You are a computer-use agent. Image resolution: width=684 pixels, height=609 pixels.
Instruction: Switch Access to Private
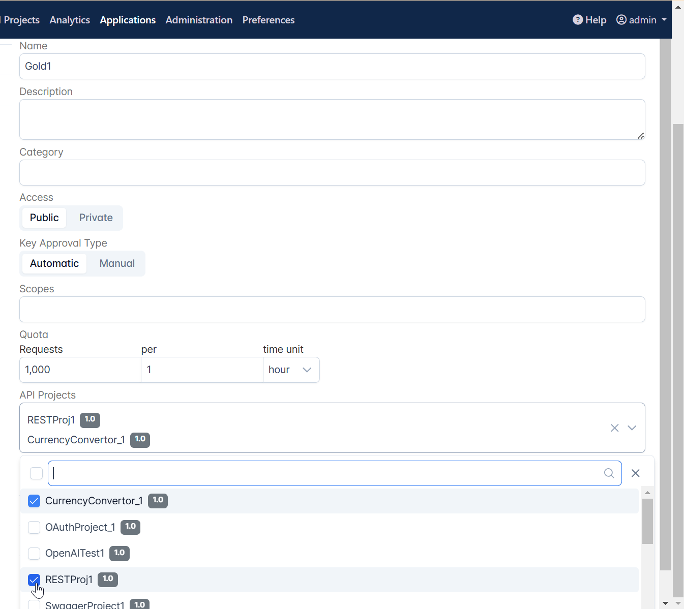click(96, 218)
